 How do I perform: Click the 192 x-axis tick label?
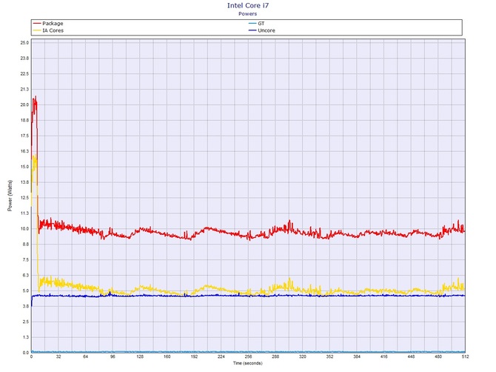point(194,356)
